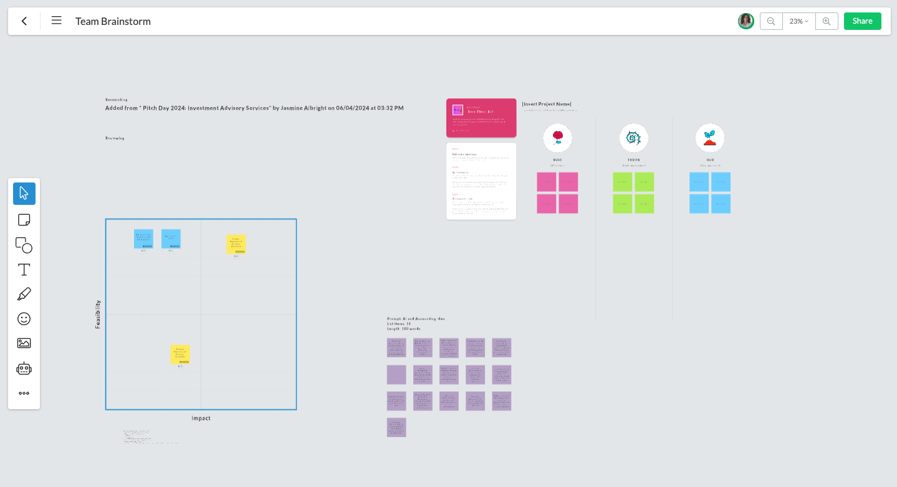This screenshot has height=487, width=897.
Task: Click the Feasibility axis label
Action: coord(98,314)
